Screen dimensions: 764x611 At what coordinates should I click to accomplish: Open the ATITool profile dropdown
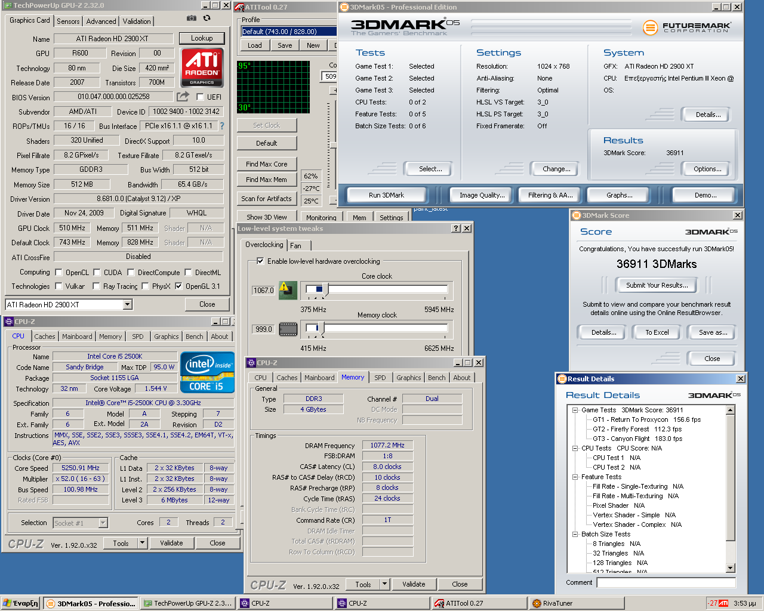tap(289, 31)
